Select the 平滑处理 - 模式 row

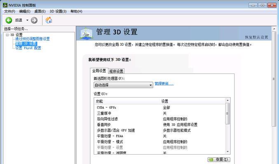coord(159,142)
